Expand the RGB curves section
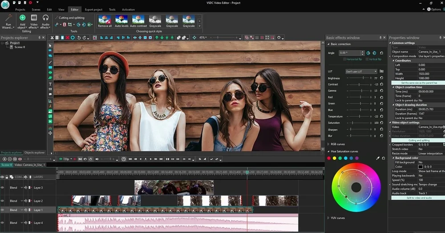Screen dimensions: 445x233 [328, 144]
